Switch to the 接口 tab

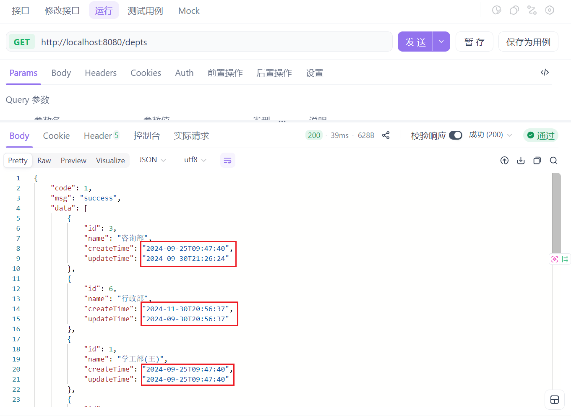point(21,10)
